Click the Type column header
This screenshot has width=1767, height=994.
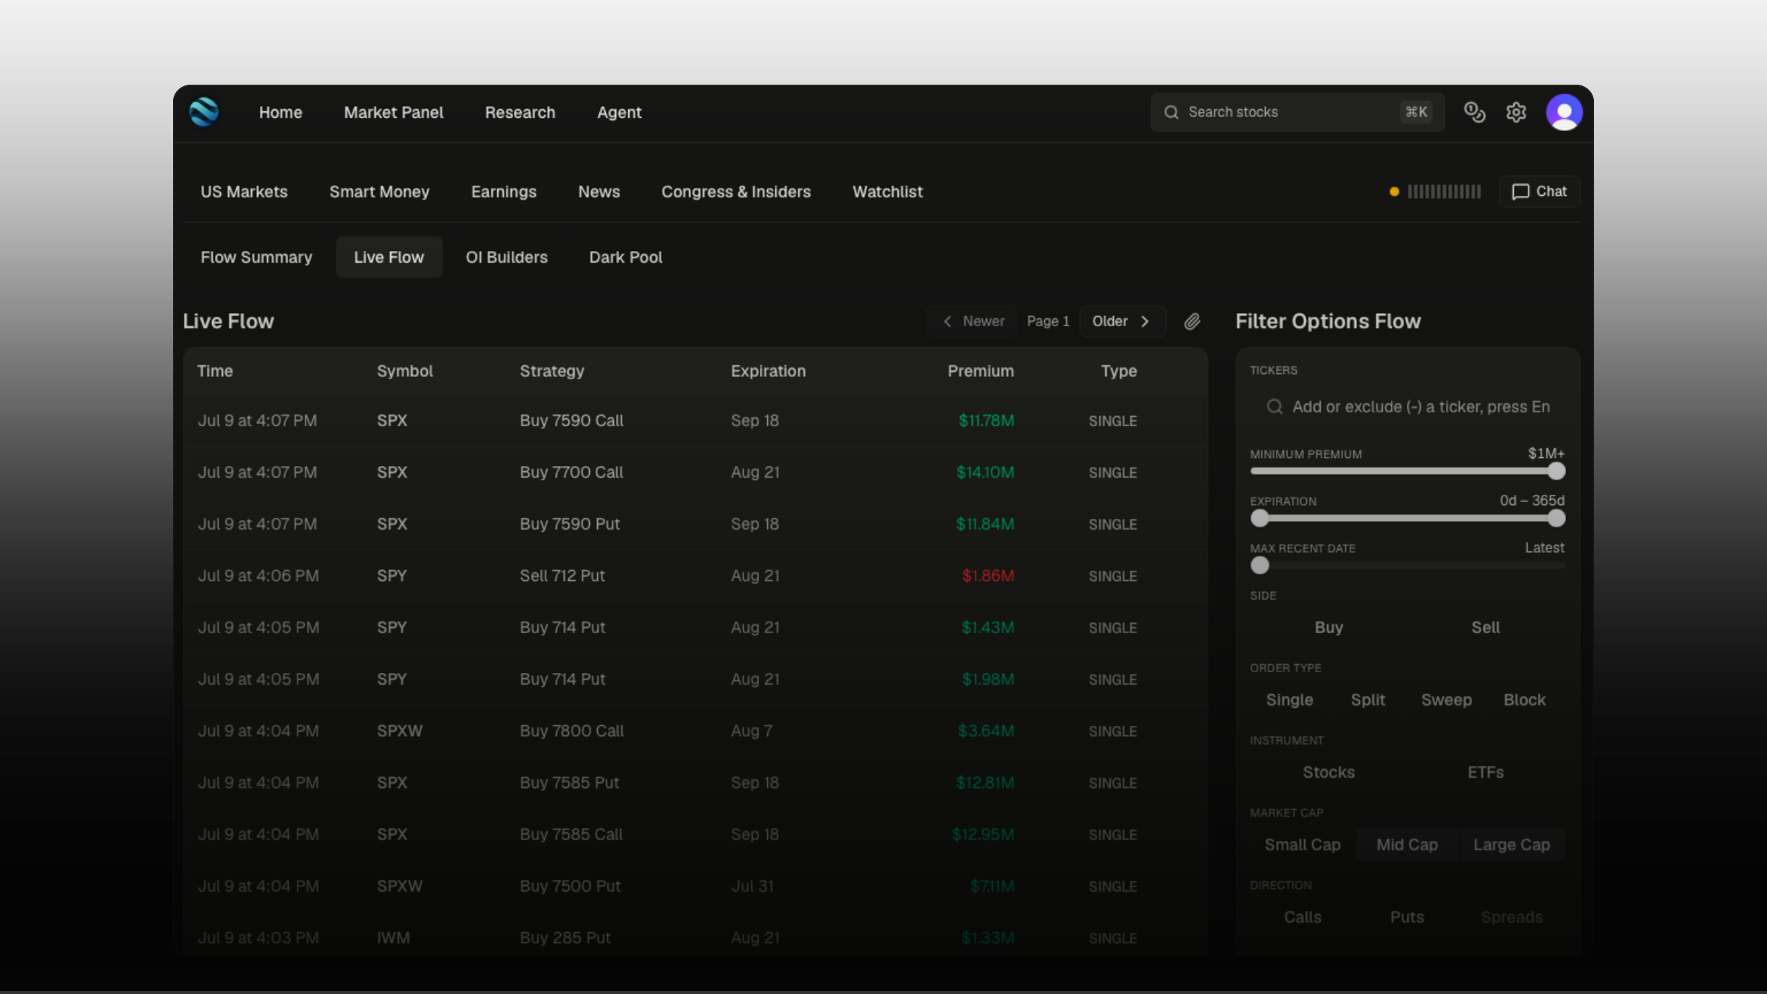(x=1119, y=371)
